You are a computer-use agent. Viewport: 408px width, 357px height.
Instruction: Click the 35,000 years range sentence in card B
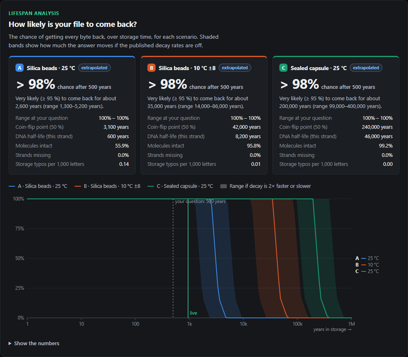pos(198,102)
